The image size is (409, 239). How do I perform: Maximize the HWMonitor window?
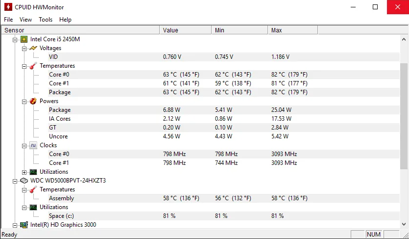(x=375, y=7)
